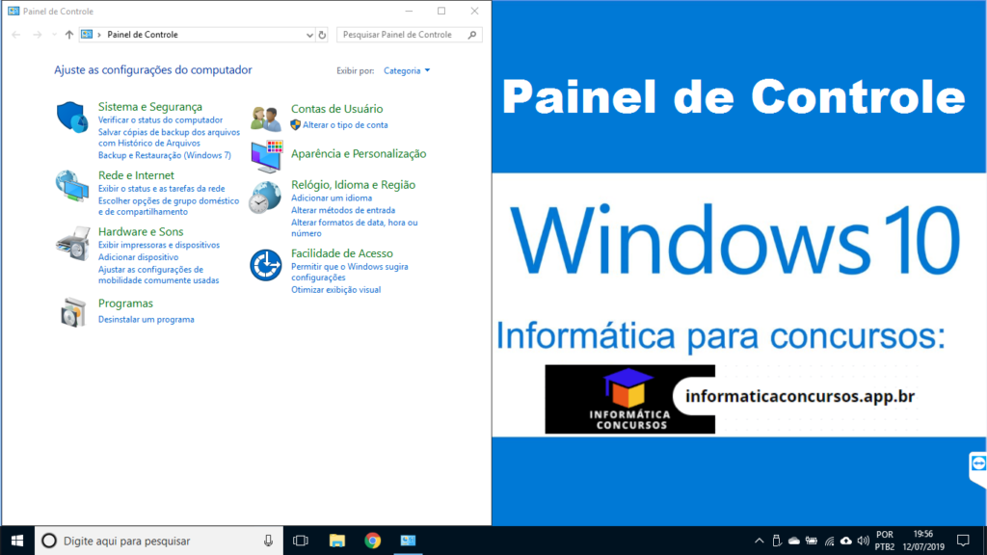
Task: Click the Programas disc box icon
Action: coord(72,312)
